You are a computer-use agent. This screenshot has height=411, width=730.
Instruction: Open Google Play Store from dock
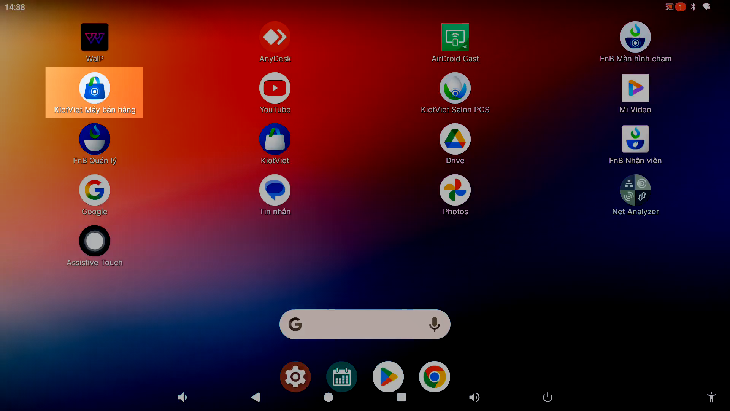click(388, 377)
